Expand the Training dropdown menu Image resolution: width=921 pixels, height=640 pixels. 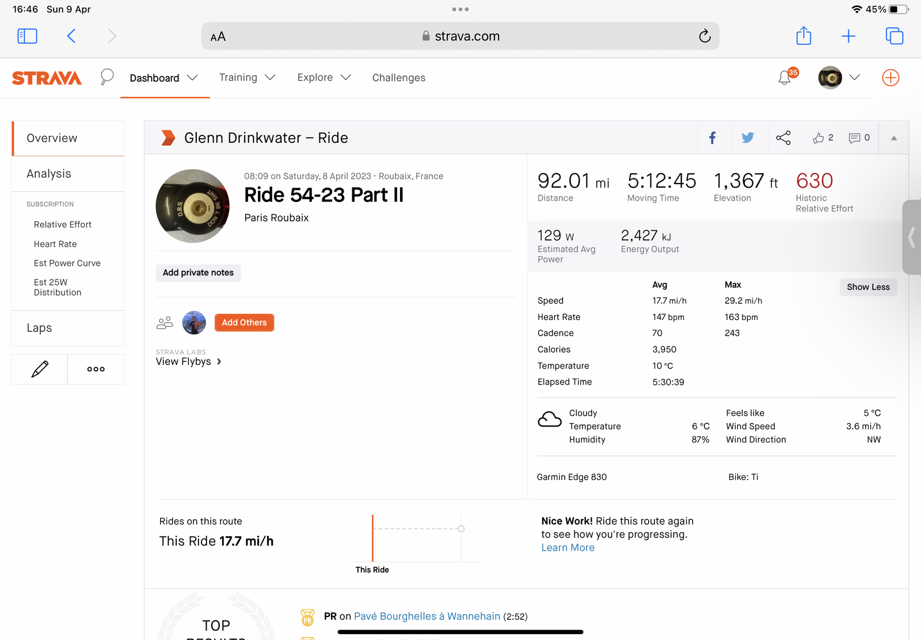click(x=247, y=78)
